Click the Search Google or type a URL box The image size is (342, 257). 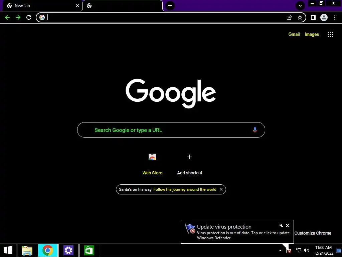point(171,130)
